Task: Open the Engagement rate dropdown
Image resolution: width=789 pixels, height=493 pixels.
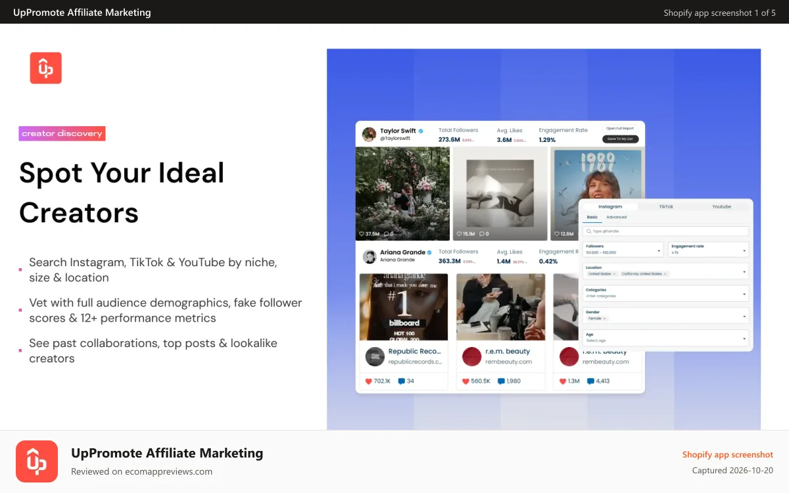Action: (709, 250)
